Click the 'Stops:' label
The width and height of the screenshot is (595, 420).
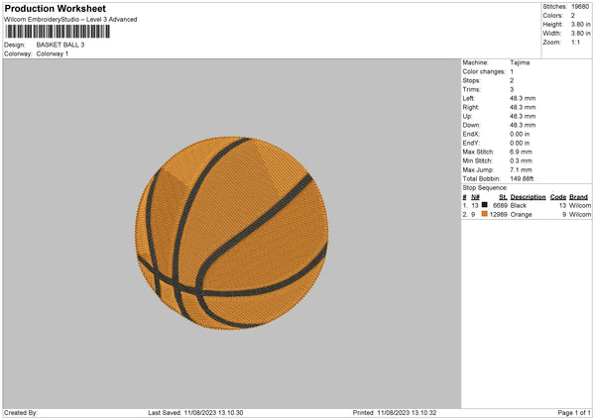click(x=471, y=81)
